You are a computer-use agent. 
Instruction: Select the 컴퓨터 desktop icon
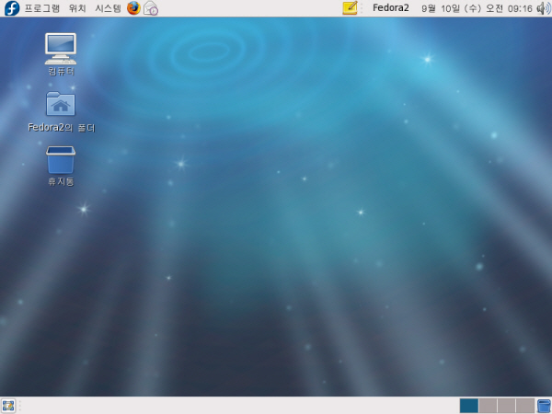coord(61,54)
